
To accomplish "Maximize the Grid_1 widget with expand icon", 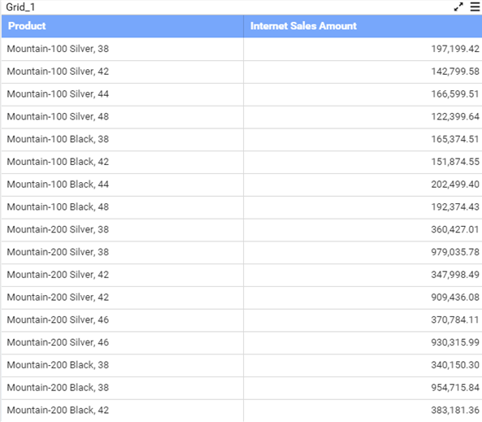I will (458, 7).
